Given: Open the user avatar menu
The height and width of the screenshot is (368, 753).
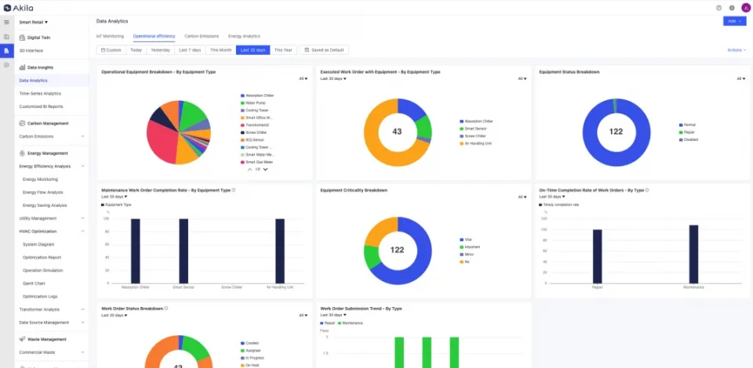Looking at the screenshot, I should click(745, 8).
